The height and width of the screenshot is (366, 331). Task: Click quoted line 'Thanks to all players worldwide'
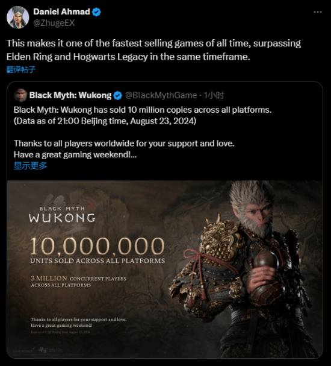pyautogui.click(x=124, y=144)
